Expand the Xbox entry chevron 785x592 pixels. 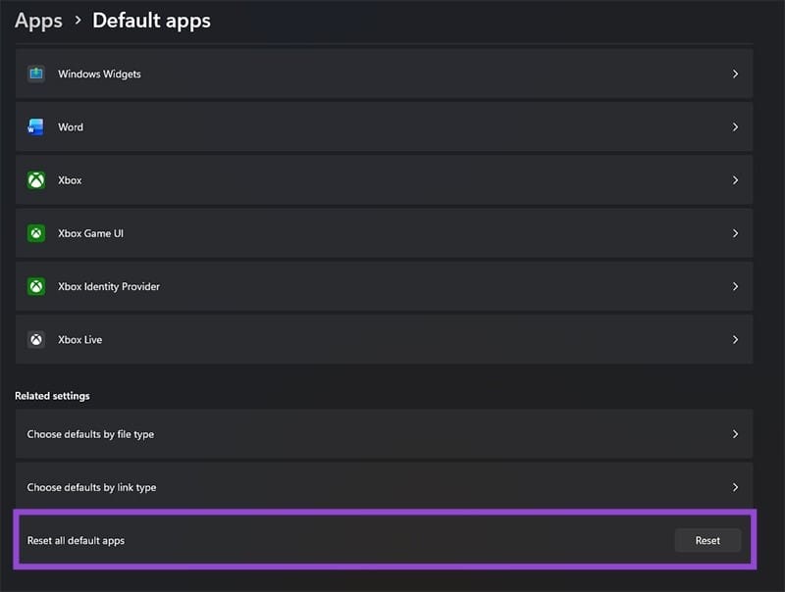735,179
